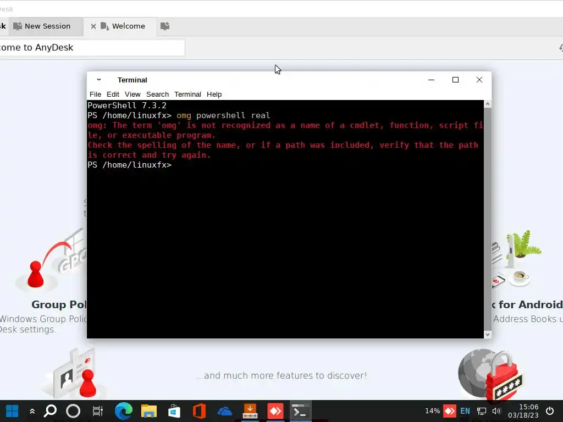Switch to AnyDesk in the taskbar
This screenshot has height=422, width=563.
pos(275,411)
